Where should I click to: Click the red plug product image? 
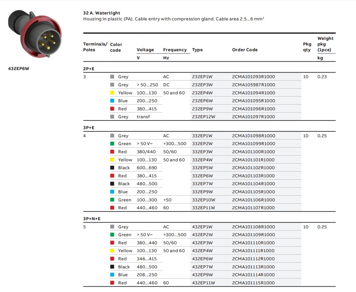coord(34,34)
